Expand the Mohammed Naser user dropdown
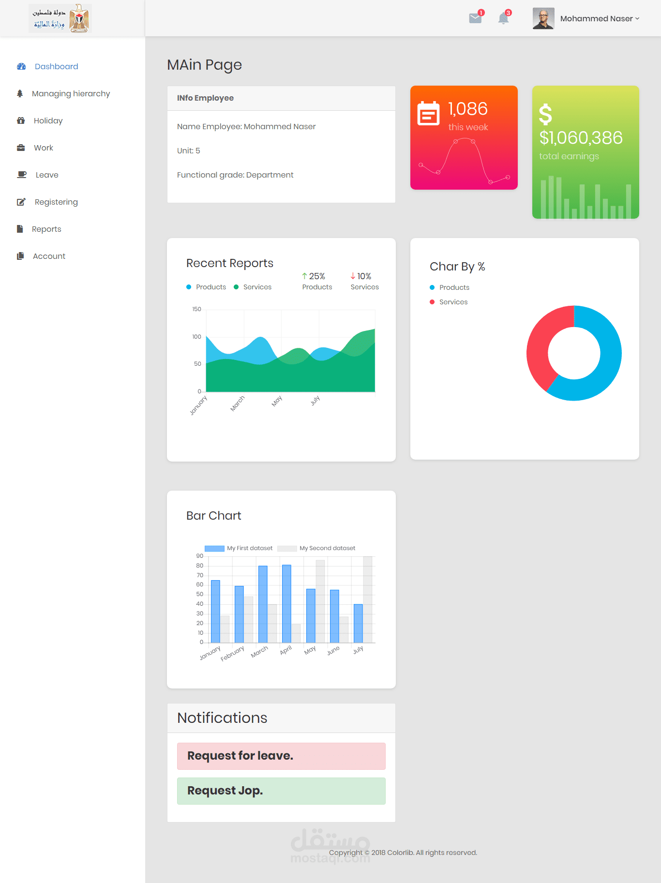Viewport: 661px width, 883px height. pos(600,18)
